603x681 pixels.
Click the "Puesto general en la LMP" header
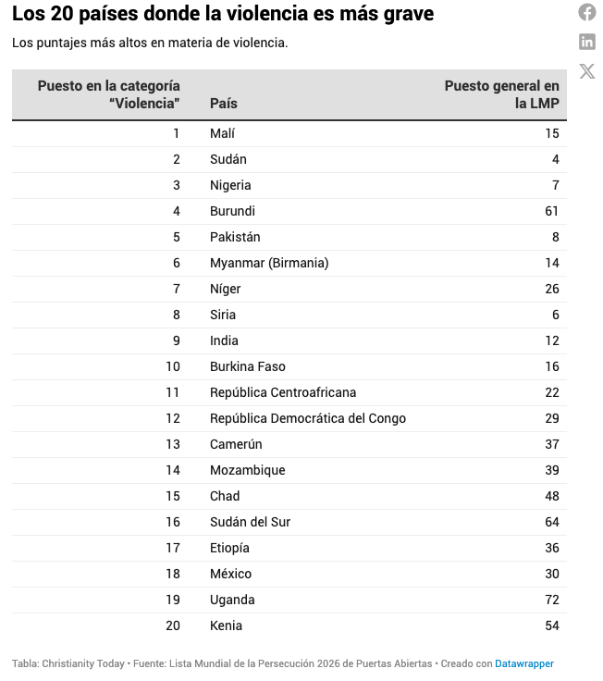(501, 94)
